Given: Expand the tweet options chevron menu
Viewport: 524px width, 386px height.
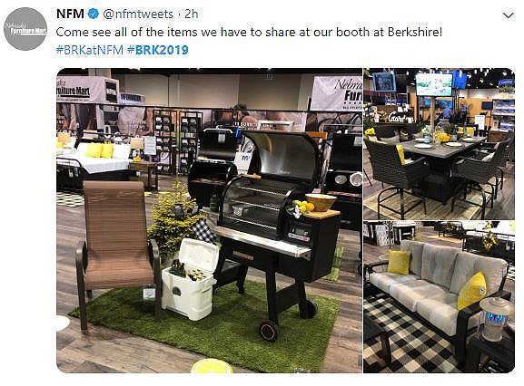Looking at the screenshot, I should [508, 15].
